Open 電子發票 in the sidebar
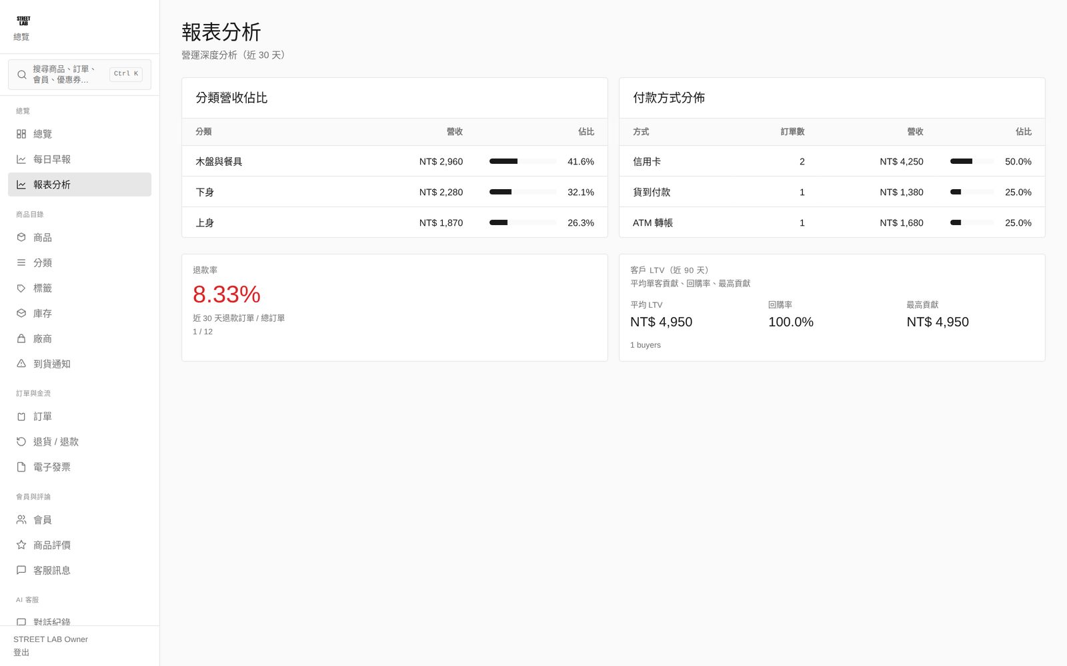The width and height of the screenshot is (1067, 666). click(79, 467)
